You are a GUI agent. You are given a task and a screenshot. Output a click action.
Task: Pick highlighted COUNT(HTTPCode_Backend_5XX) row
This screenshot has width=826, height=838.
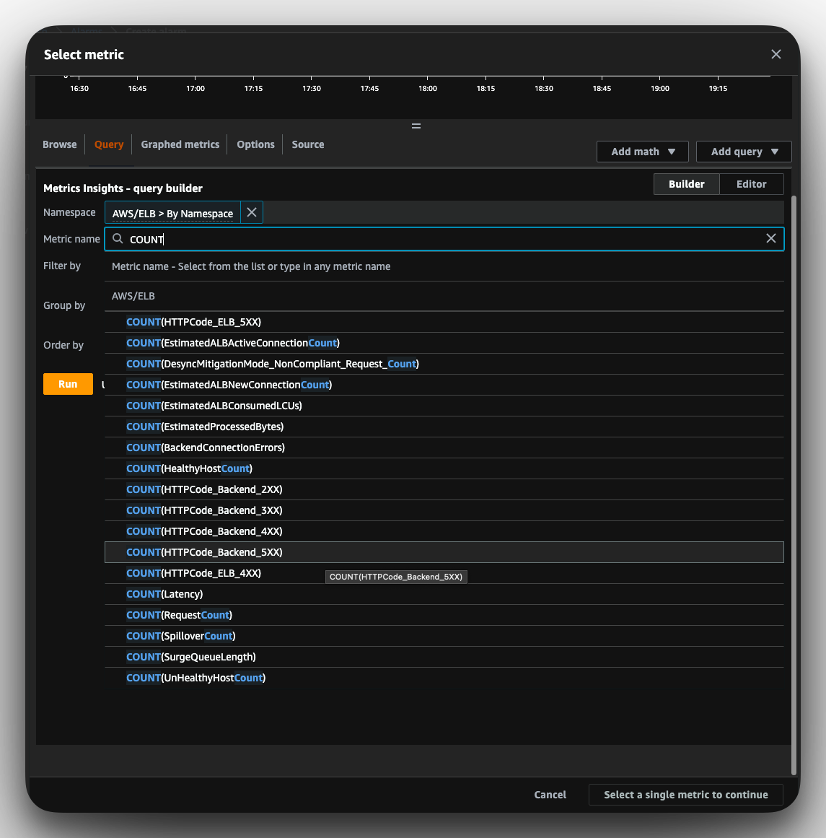[x=444, y=552]
